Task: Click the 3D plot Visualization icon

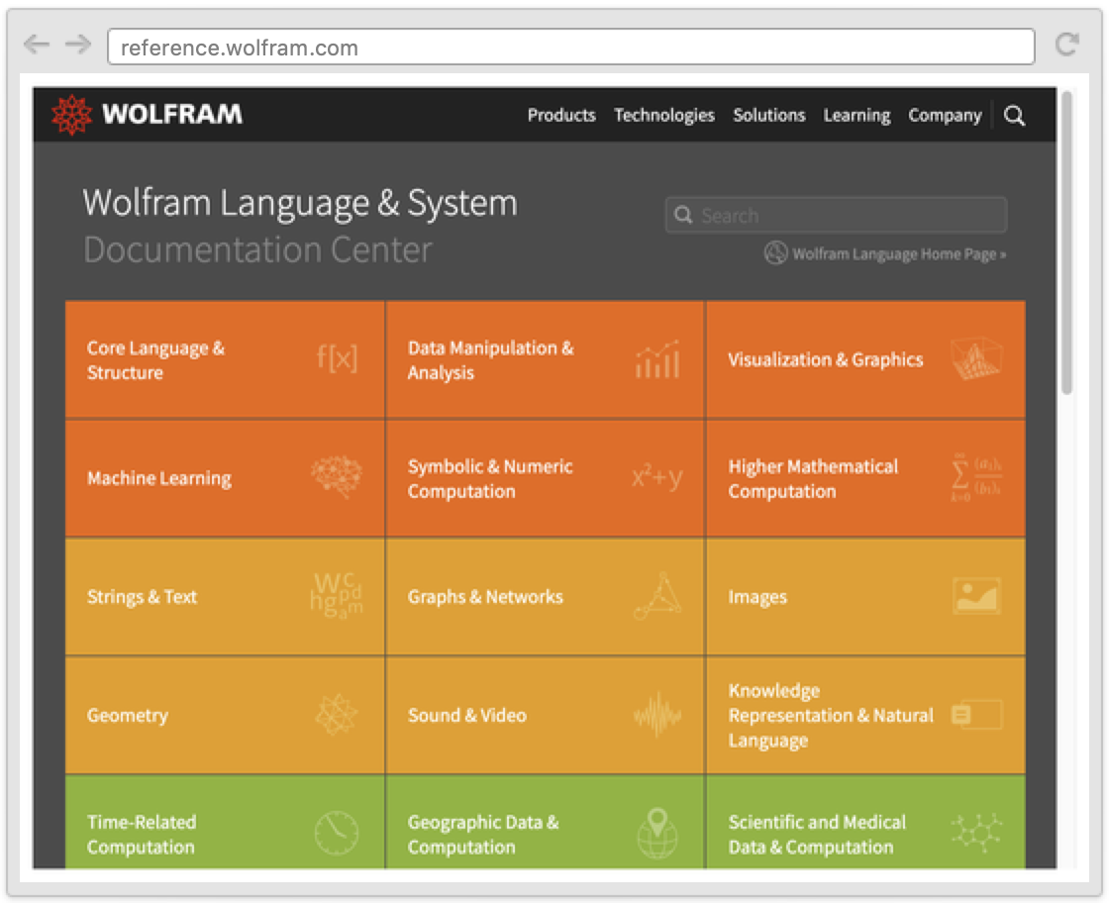Action: pos(975,359)
